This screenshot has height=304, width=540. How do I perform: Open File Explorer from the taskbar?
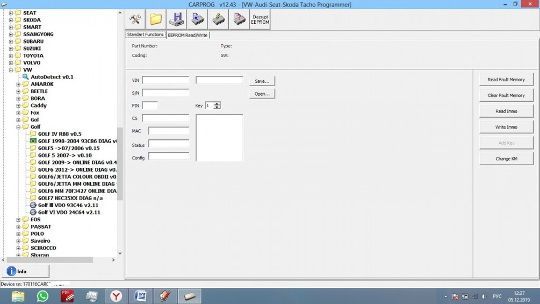[18, 296]
